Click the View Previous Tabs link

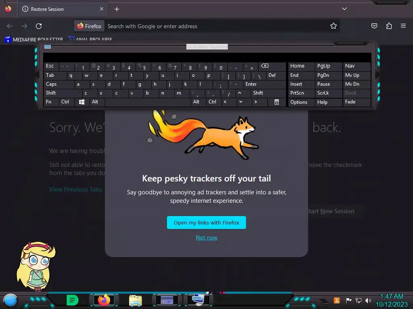75,190
